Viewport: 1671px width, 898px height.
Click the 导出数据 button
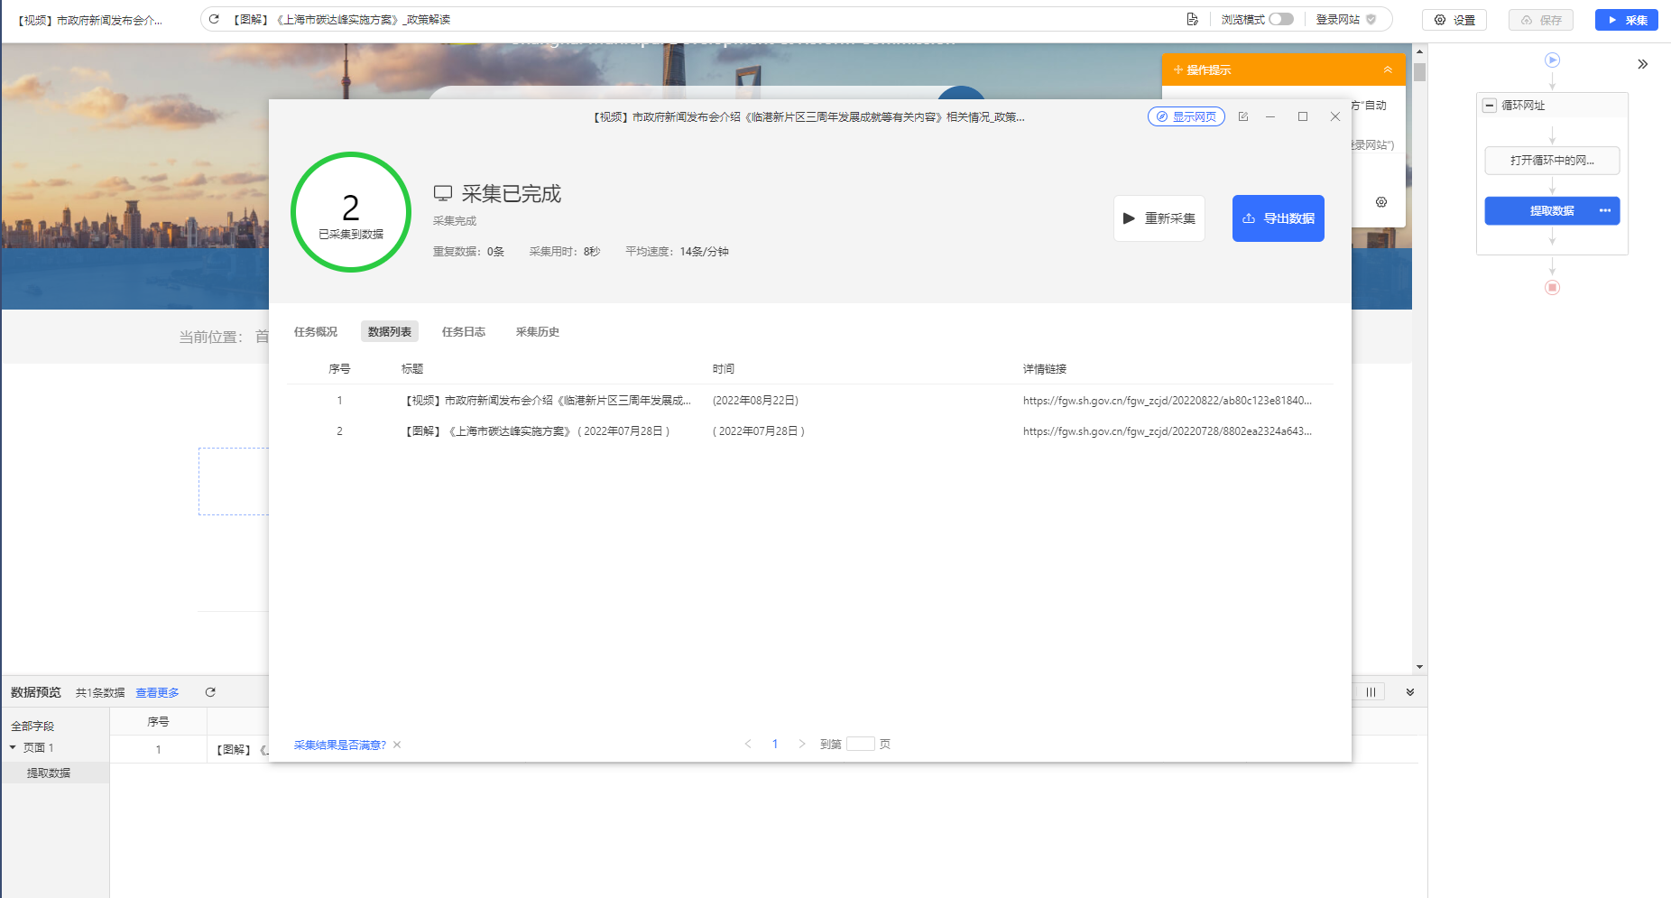point(1279,218)
